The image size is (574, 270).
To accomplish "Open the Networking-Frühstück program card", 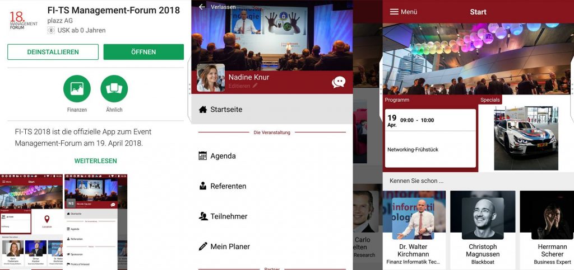I will pos(430,138).
